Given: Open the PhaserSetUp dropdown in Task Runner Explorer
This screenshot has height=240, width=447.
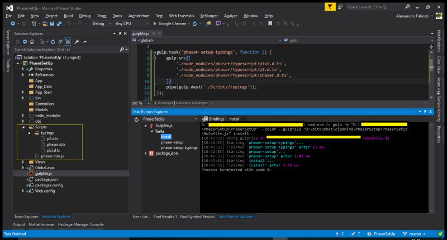Looking at the screenshot, I should click(196, 119).
